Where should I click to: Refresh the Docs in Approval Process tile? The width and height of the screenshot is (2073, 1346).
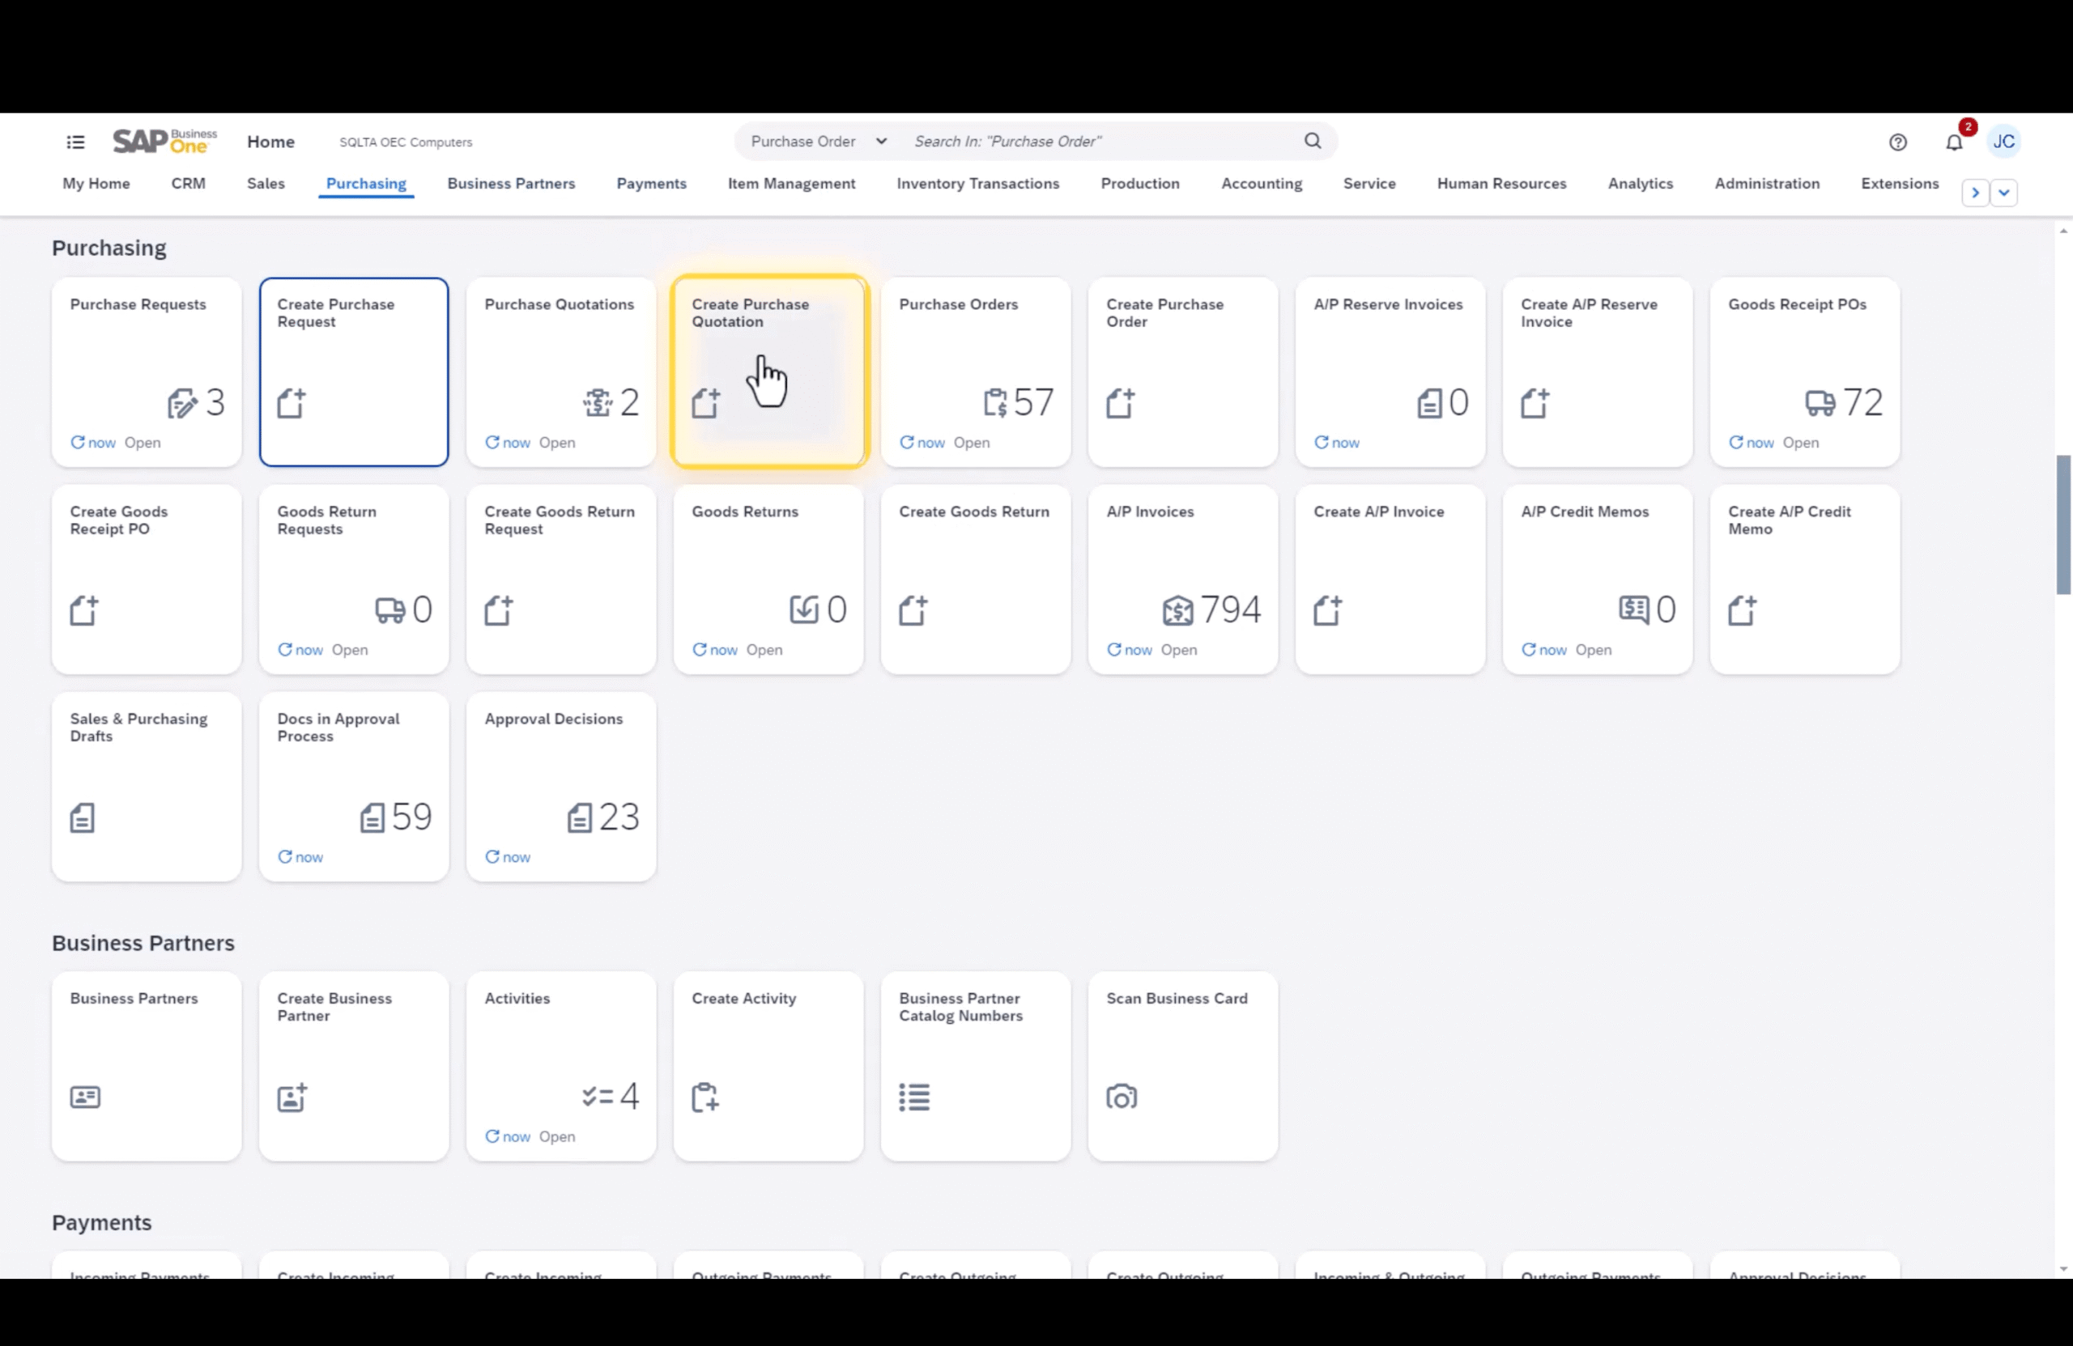pyautogui.click(x=285, y=856)
